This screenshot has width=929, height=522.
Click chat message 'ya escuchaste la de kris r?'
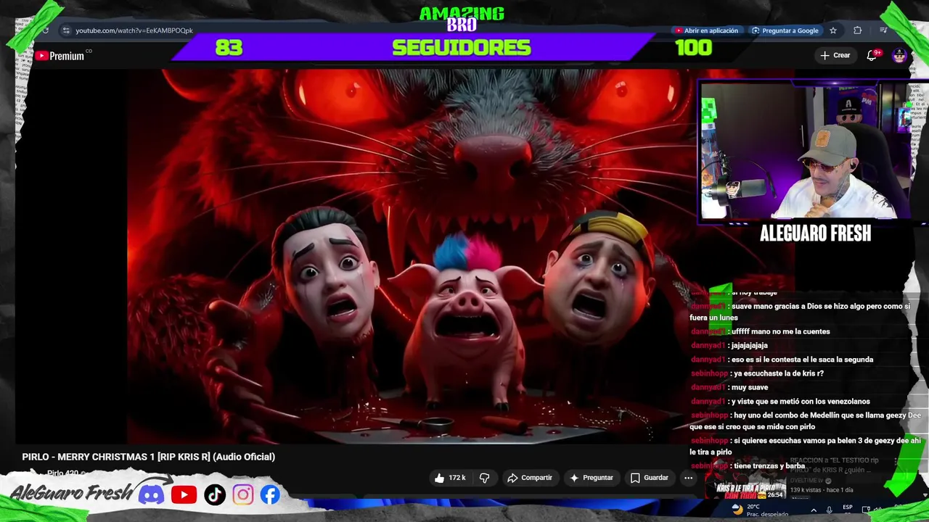[x=777, y=373]
